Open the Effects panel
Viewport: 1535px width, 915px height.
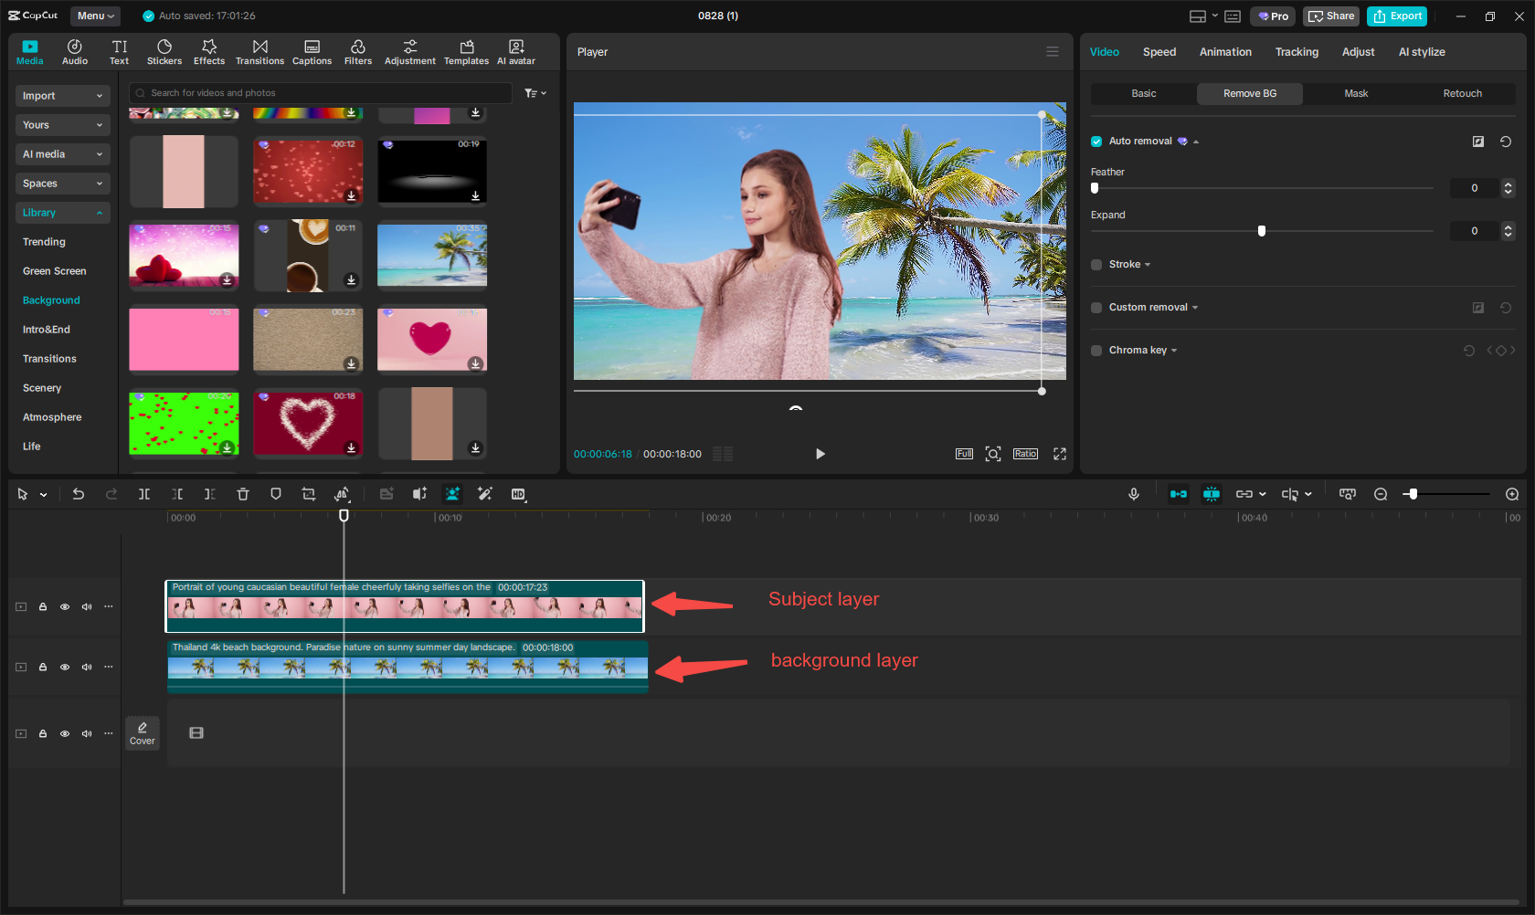tap(208, 52)
